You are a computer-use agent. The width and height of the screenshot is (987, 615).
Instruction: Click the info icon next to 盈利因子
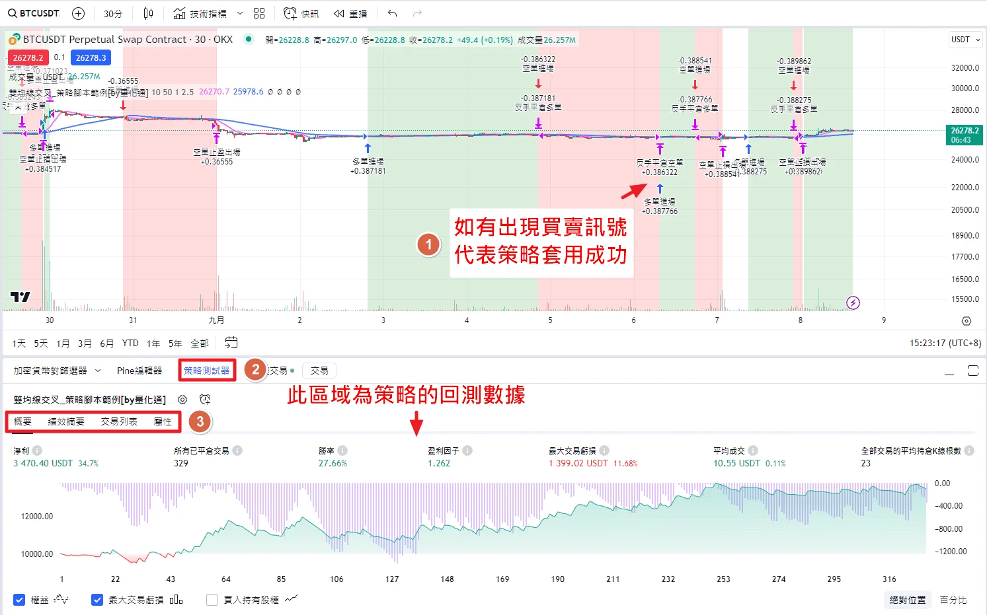467,451
